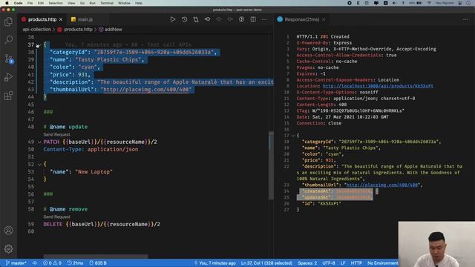Open the Accounts menu icon
Screen dimensions: 475x267
click(8, 231)
